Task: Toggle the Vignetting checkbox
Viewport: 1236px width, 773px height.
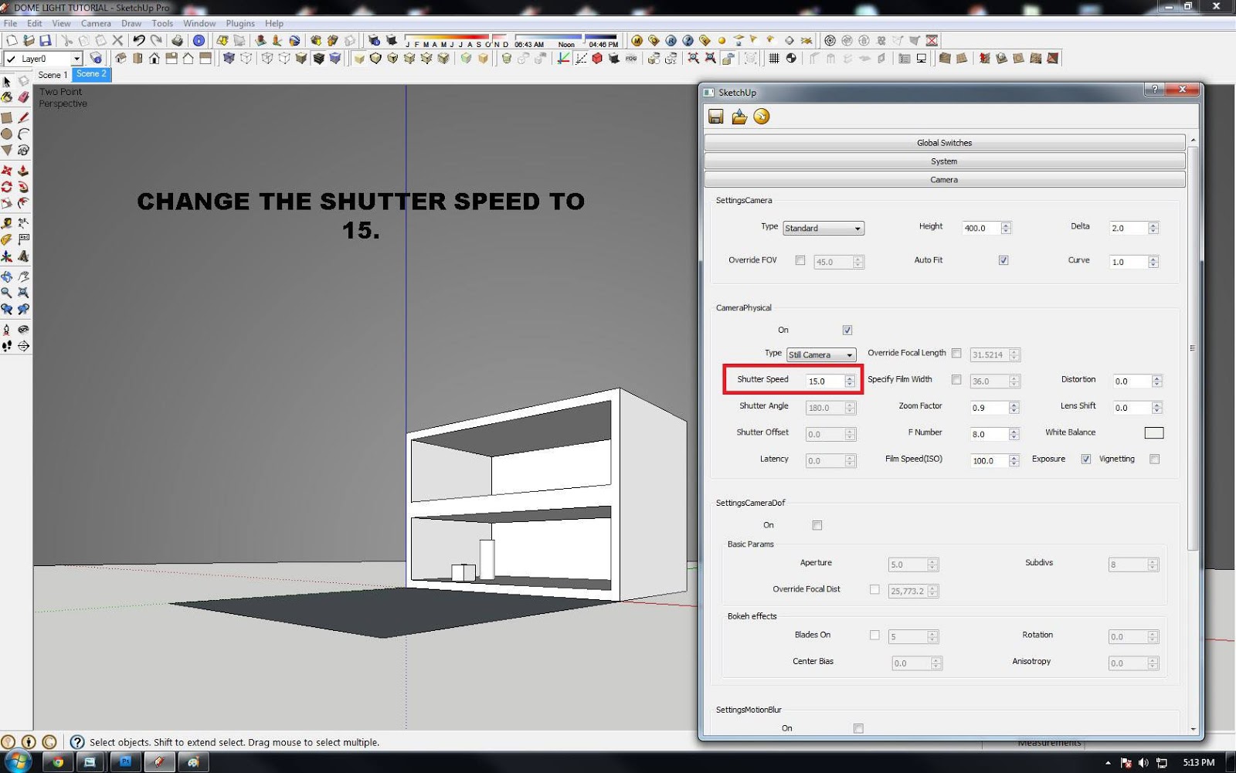Action: (1155, 459)
